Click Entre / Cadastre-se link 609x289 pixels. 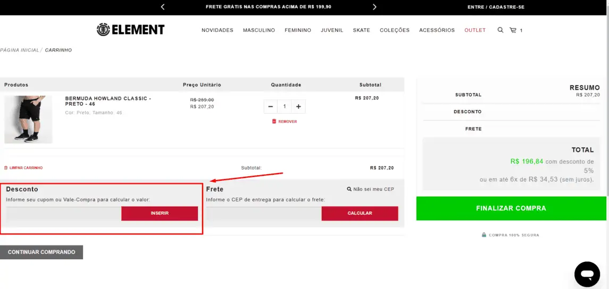tap(496, 7)
